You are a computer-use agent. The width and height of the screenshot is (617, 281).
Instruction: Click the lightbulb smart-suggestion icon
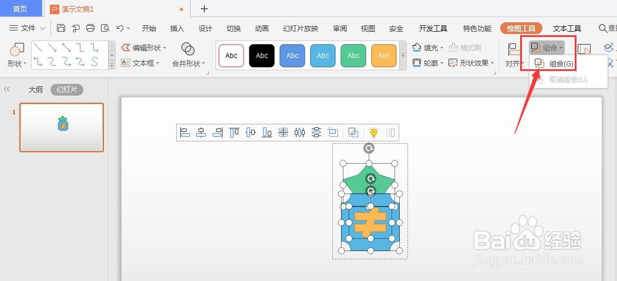373,133
